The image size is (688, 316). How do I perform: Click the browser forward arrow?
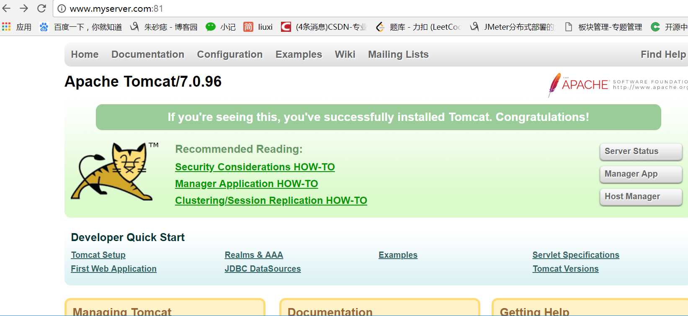coord(24,8)
